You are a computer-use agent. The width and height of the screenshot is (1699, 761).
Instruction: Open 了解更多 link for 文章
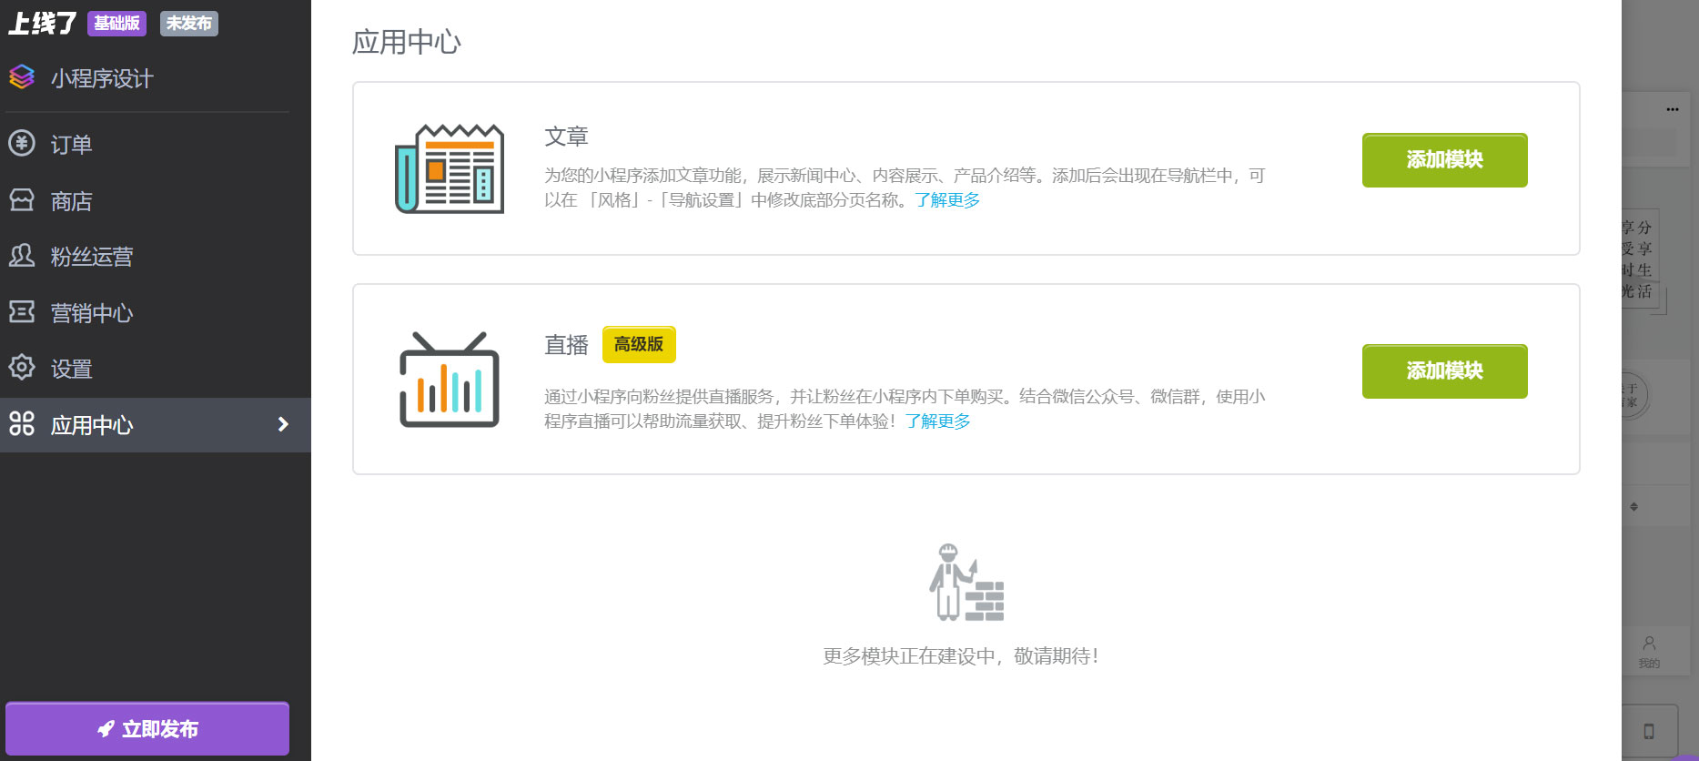947,200
